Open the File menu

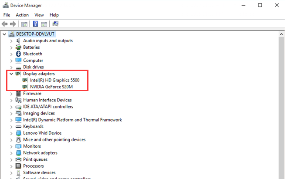[7, 15]
